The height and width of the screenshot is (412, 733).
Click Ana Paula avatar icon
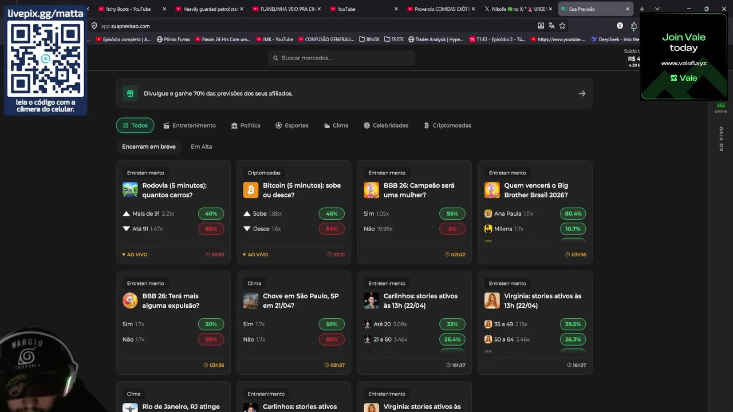pyautogui.click(x=488, y=213)
